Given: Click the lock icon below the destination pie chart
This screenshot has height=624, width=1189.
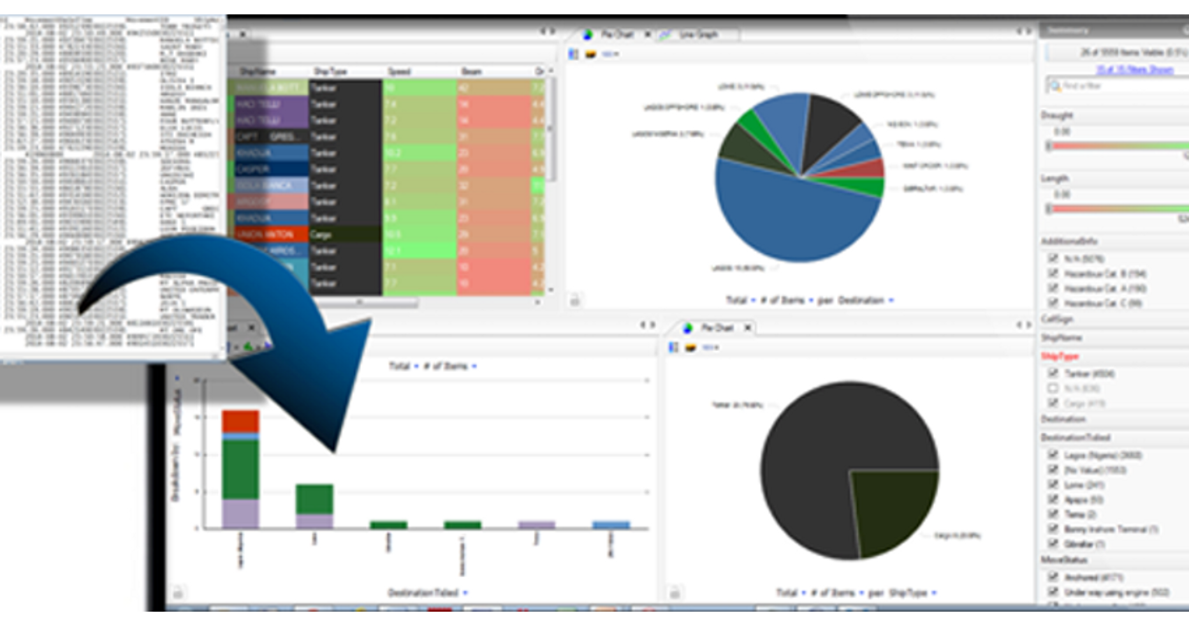Looking at the screenshot, I should coord(575,301).
